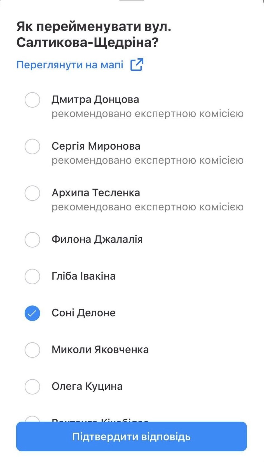Tap the Соні Делоне option label
This screenshot has height=462, width=264.
83,313
